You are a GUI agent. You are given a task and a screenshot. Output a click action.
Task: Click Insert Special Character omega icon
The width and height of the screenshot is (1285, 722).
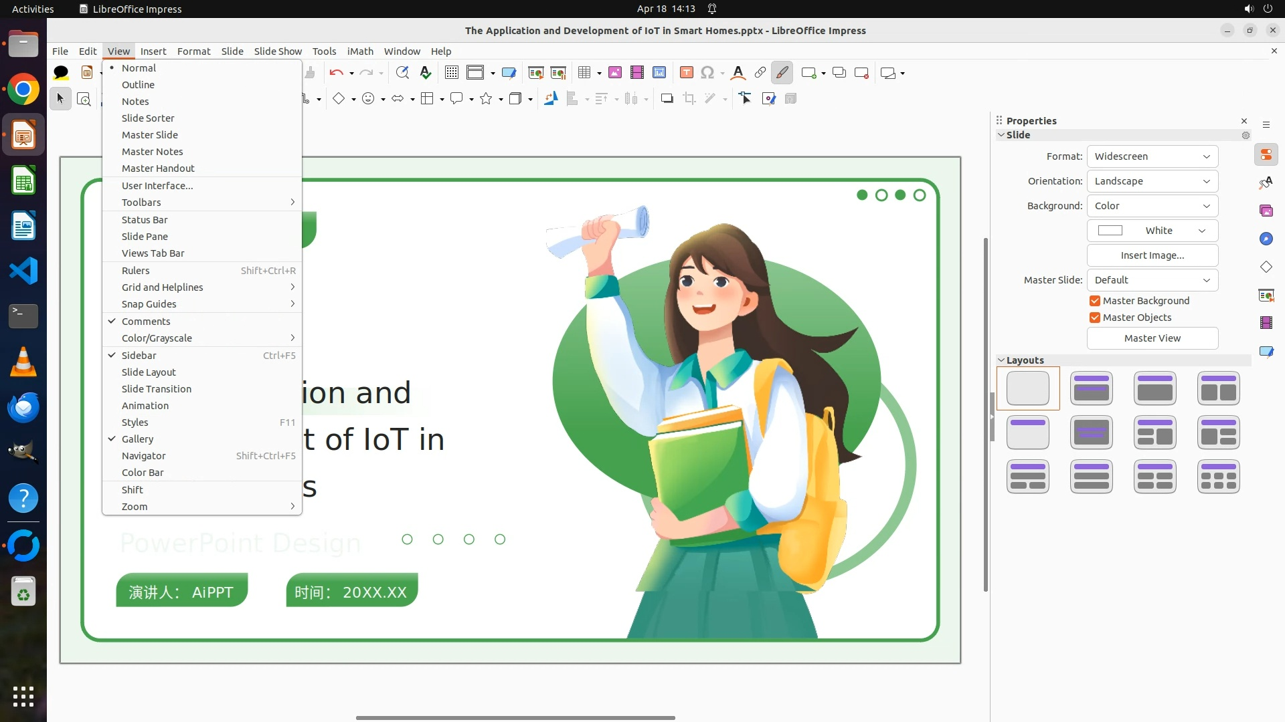tap(707, 73)
